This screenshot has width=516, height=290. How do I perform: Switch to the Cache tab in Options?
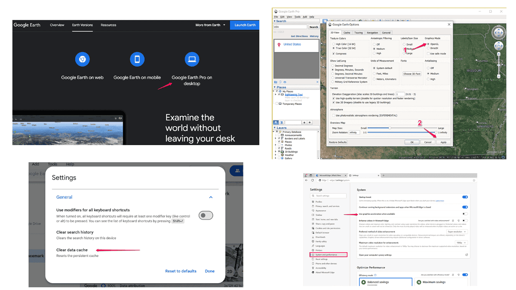tap(347, 33)
